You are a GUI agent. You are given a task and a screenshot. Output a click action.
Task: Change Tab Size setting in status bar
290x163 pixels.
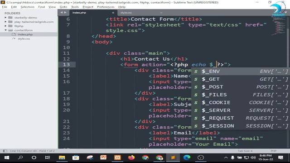245,151
